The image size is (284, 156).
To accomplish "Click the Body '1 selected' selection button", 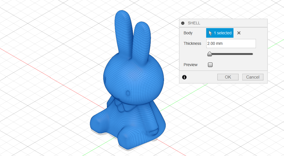I will point(220,33).
